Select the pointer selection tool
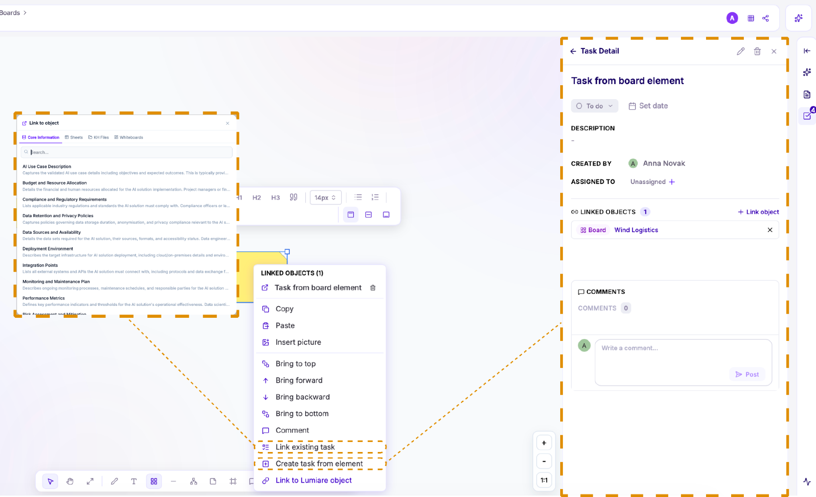The image size is (816, 497). 50,481
